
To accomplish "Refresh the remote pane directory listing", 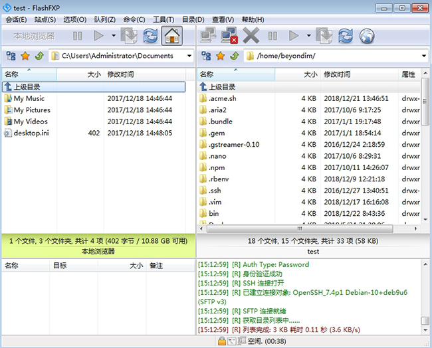I will (346, 36).
